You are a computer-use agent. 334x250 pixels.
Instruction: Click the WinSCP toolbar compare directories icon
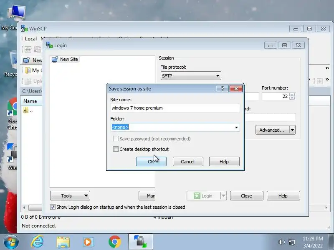point(28,49)
